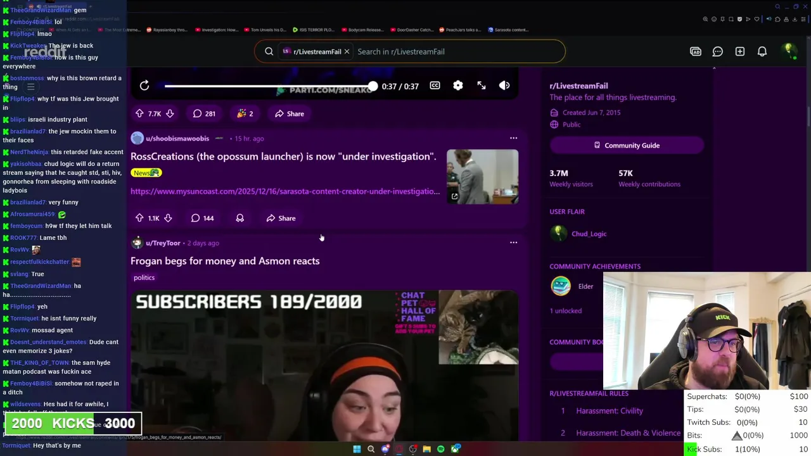Upvote the RossCreations post with 1.1K votes
Image resolution: width=811 pixels, height=456 pixels.
139,218
